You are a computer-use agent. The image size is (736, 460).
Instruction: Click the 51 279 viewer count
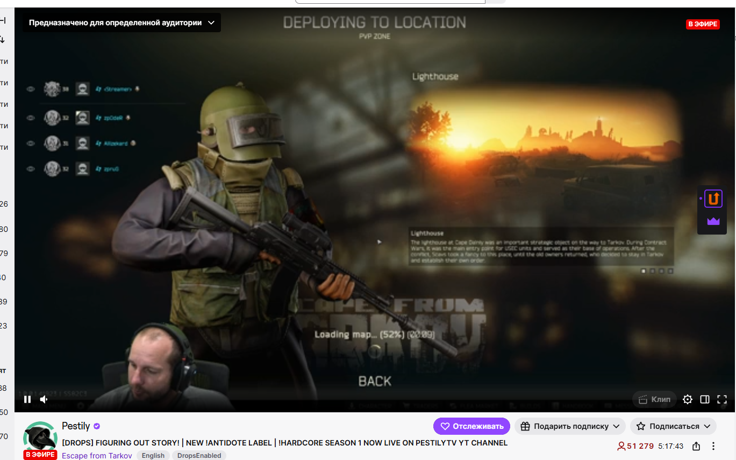point(635,446)
